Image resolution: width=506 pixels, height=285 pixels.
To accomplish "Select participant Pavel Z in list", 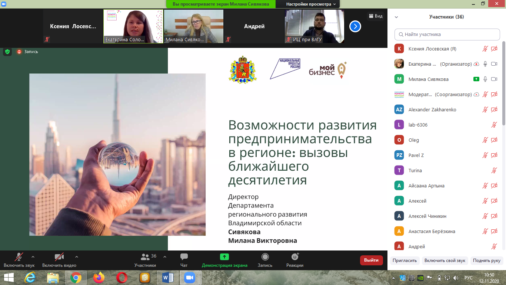I will coord(447,155).
